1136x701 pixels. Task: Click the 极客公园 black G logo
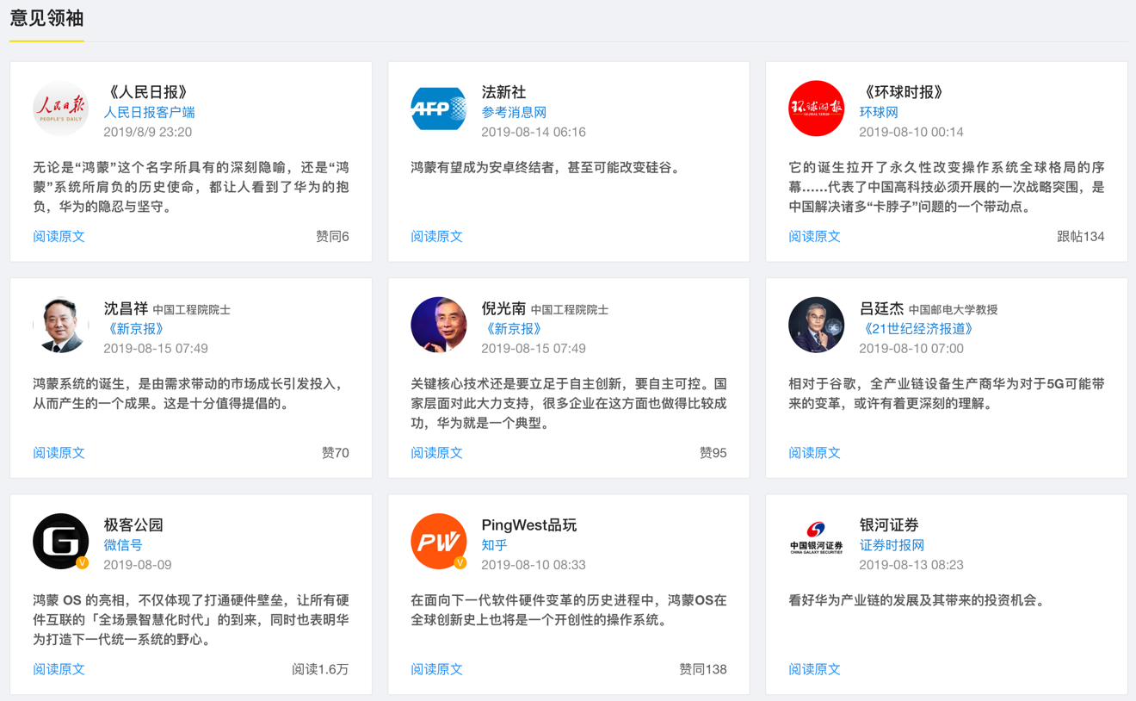point(60,541)
